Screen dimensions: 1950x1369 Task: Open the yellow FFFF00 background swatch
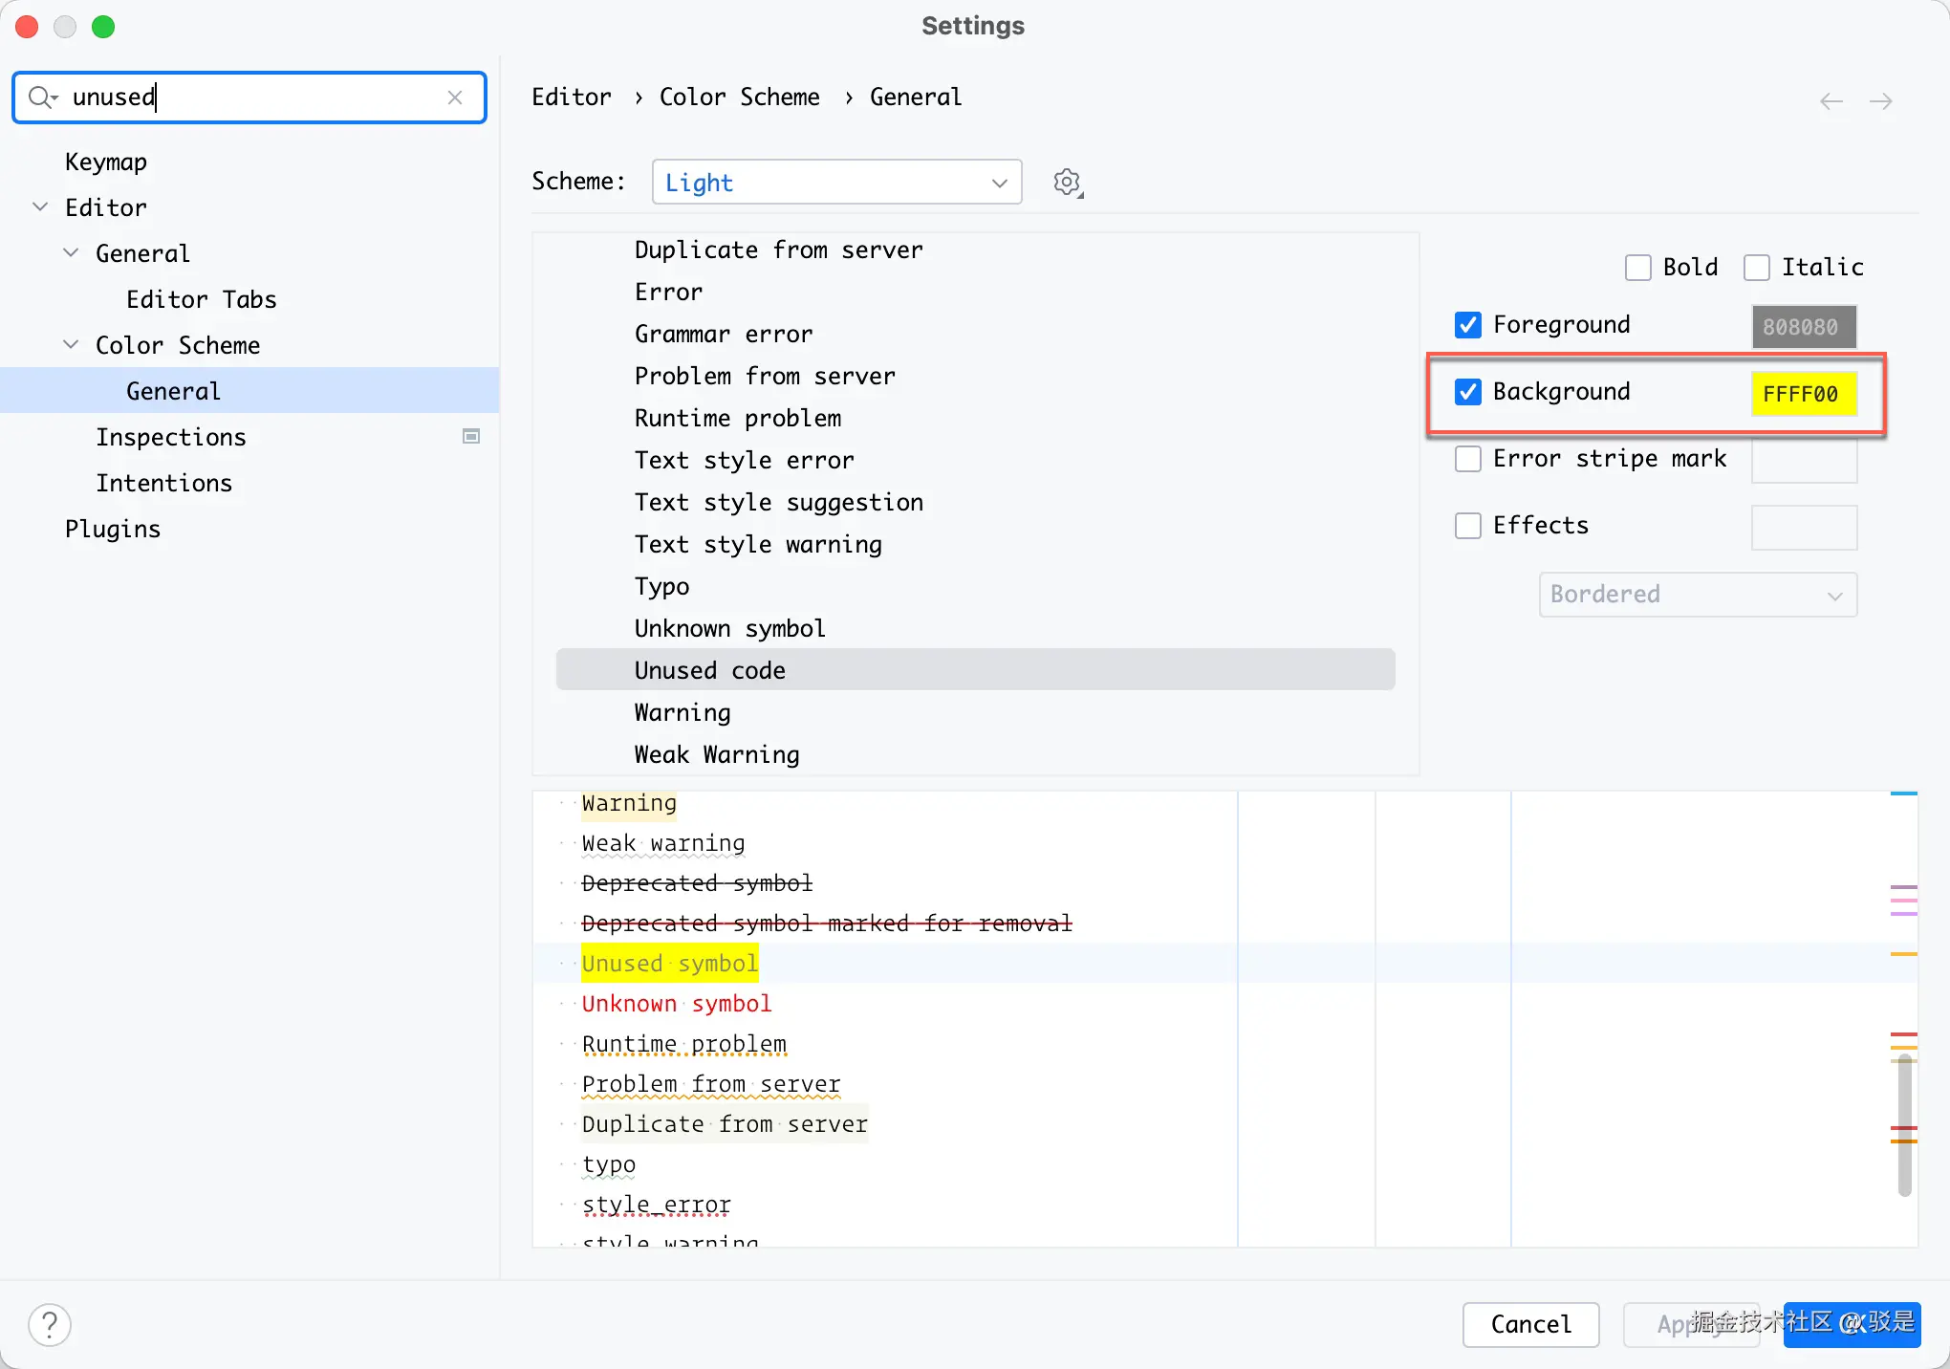(x=1803, y=394)
